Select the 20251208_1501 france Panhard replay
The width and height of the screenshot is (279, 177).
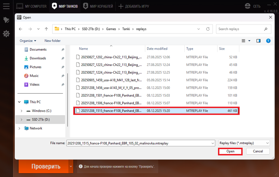(156, 95)
